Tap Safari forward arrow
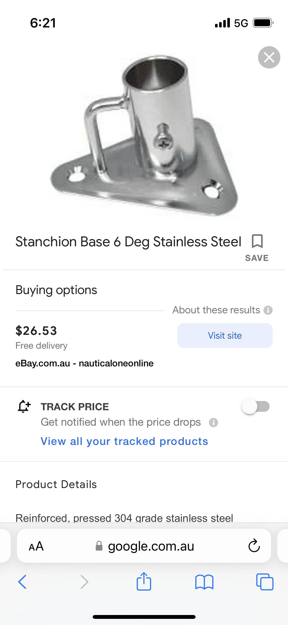 (84, 582)
